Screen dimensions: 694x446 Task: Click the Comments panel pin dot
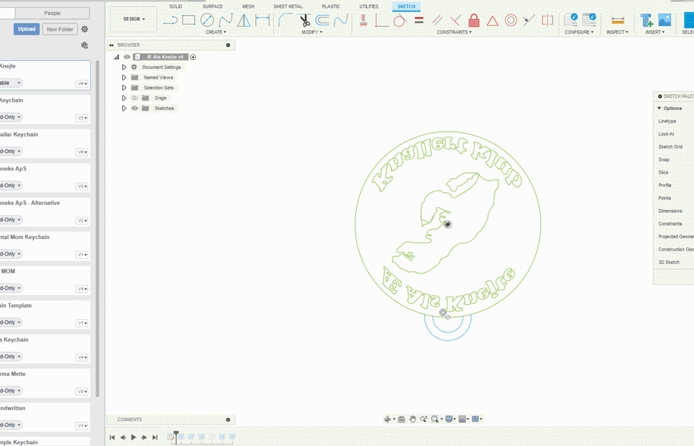click(228, 420)
